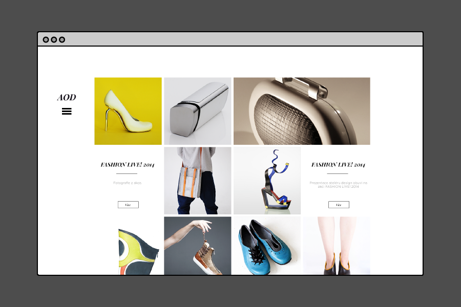This screenshot has width=461, height=307.
Task: View the hand holding brown sneaker photo
Action: [198, 246]
